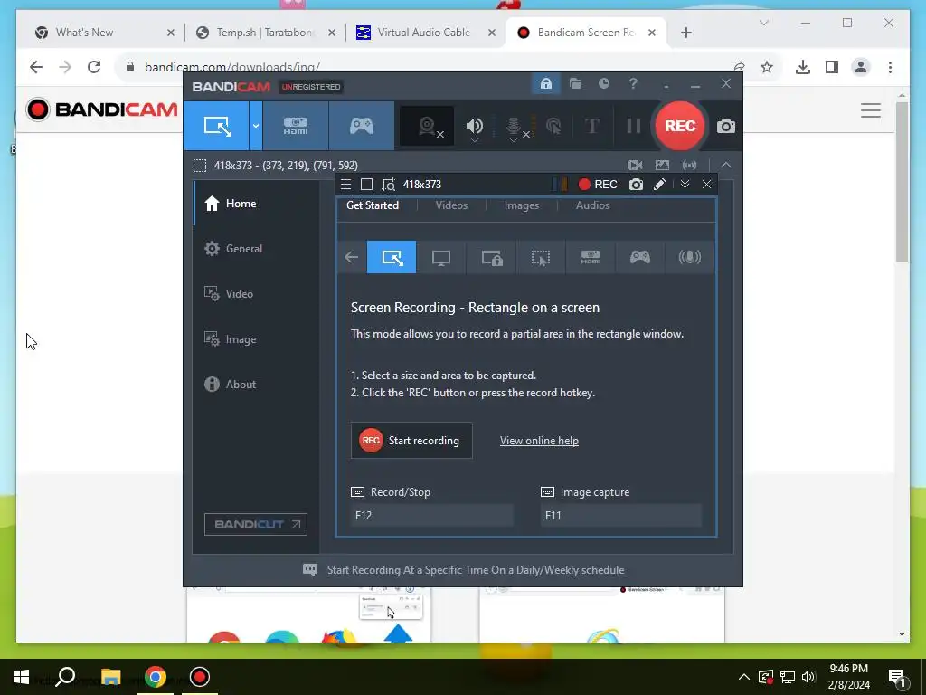Select Fullscreen monitor mode icon

441,257
